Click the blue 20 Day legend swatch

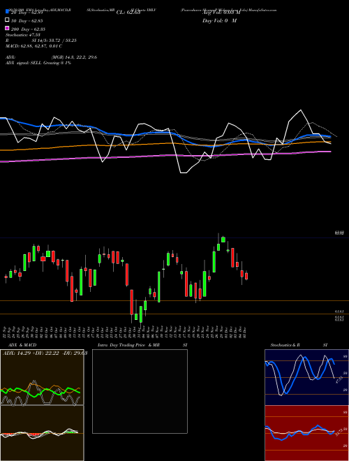(7, 11)
